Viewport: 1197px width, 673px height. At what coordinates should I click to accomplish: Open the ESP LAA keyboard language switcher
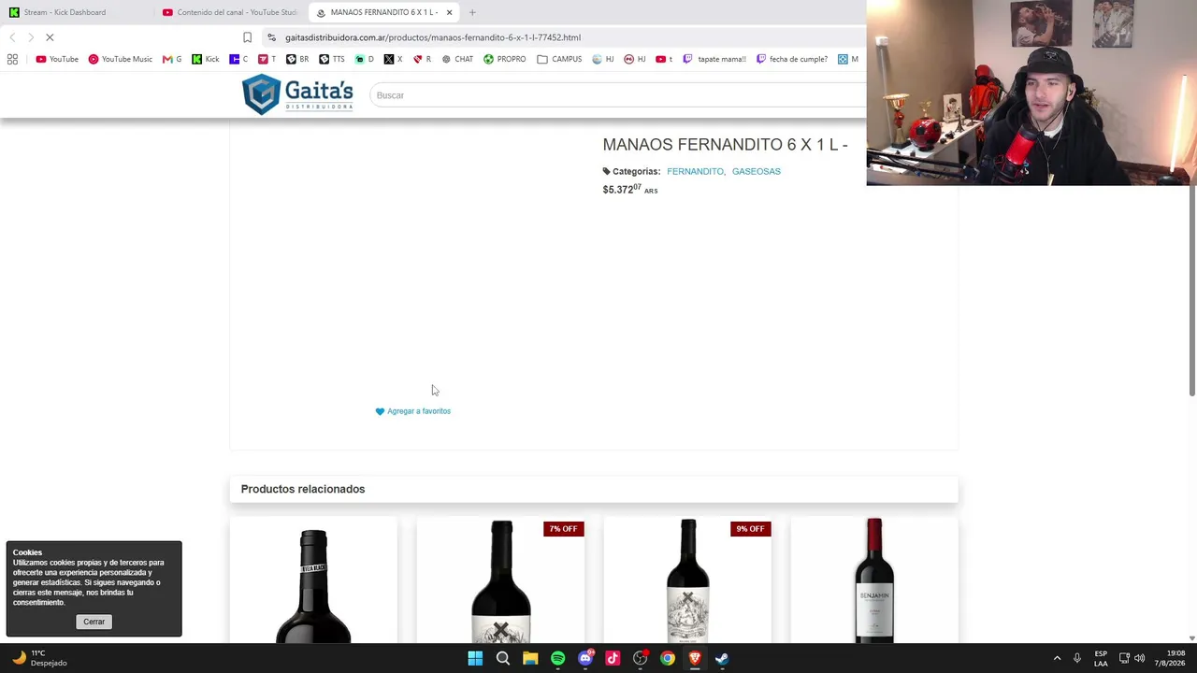point(1101,658)
